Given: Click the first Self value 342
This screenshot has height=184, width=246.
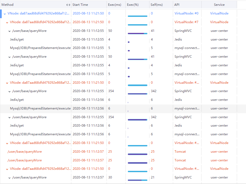Looking at the screenshot, I should tap(154, 91).
